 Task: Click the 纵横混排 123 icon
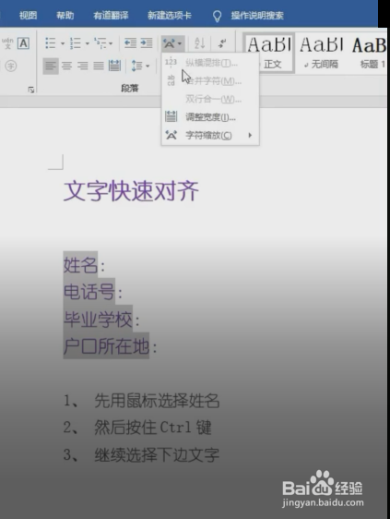pyautogui.click(x=171, y=62)
